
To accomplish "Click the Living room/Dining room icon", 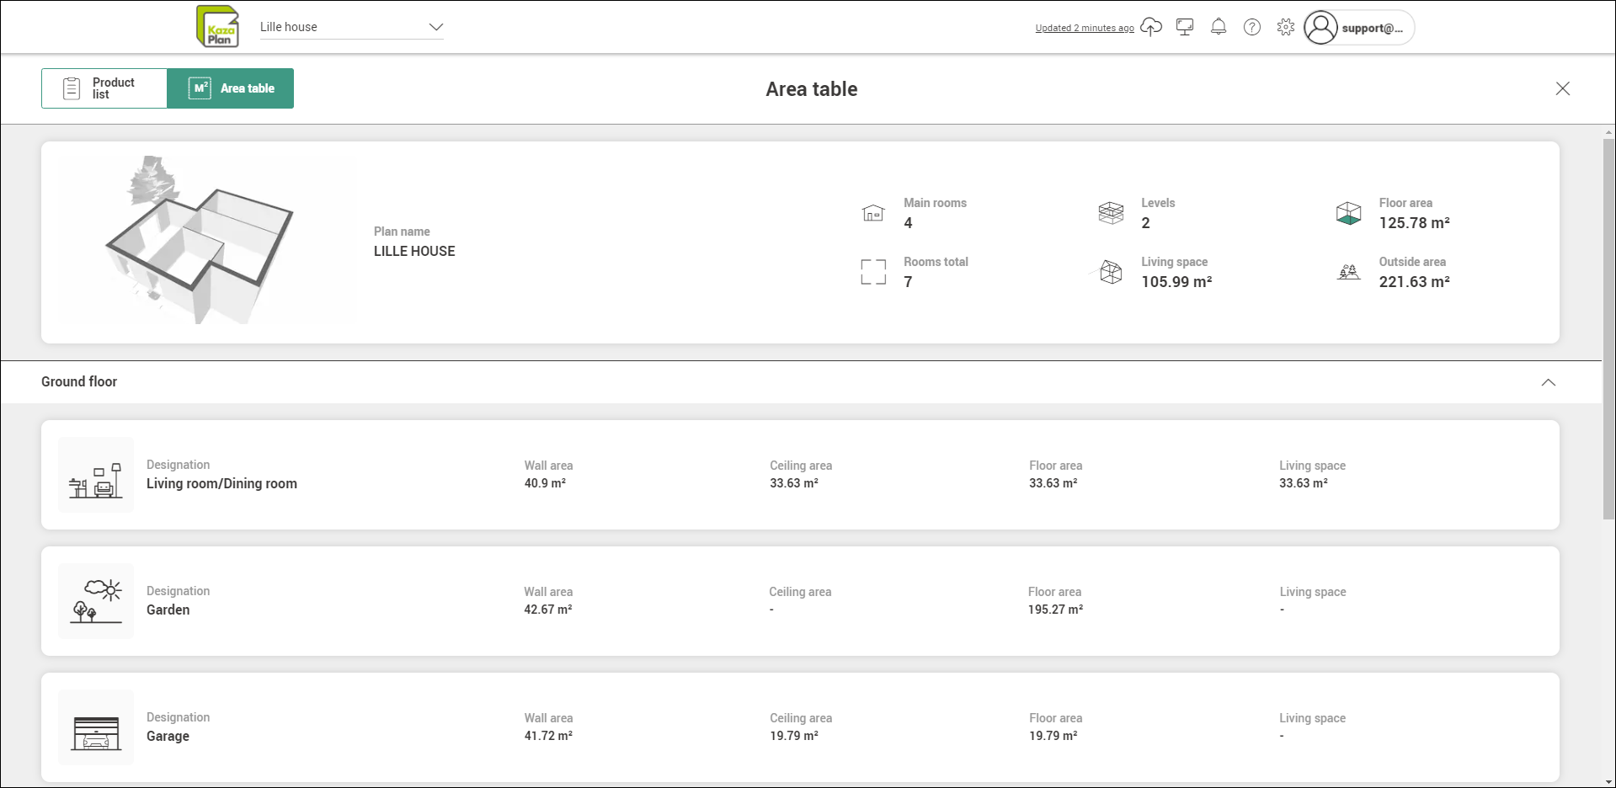I will (96, 475).
